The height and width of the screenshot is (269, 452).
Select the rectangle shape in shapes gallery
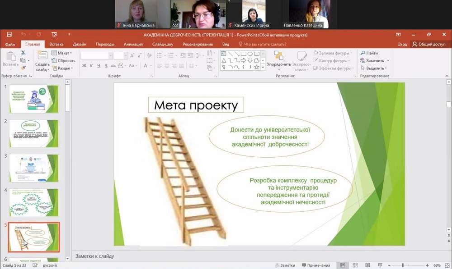pyautogui.click(x=244, y=54)
